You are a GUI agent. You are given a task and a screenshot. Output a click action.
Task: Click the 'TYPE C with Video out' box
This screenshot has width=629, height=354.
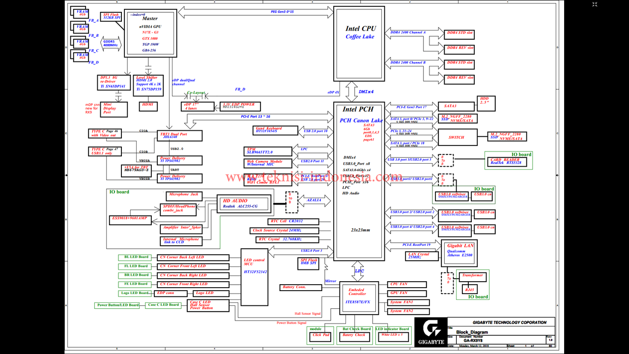[105, 133]
